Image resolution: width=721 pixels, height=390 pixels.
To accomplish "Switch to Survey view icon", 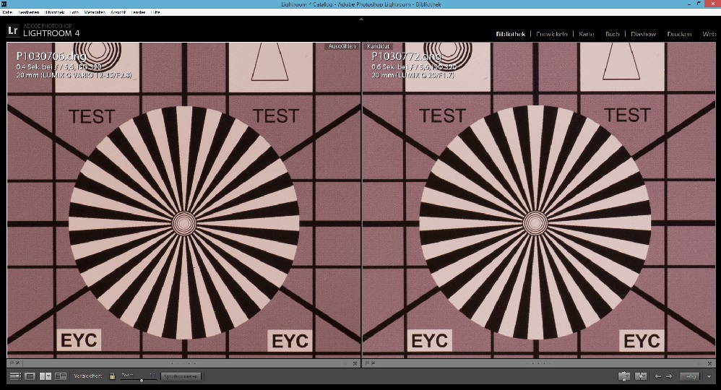I will (61, 376).
